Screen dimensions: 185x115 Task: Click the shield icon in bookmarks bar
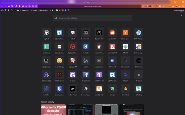point(5,10)
